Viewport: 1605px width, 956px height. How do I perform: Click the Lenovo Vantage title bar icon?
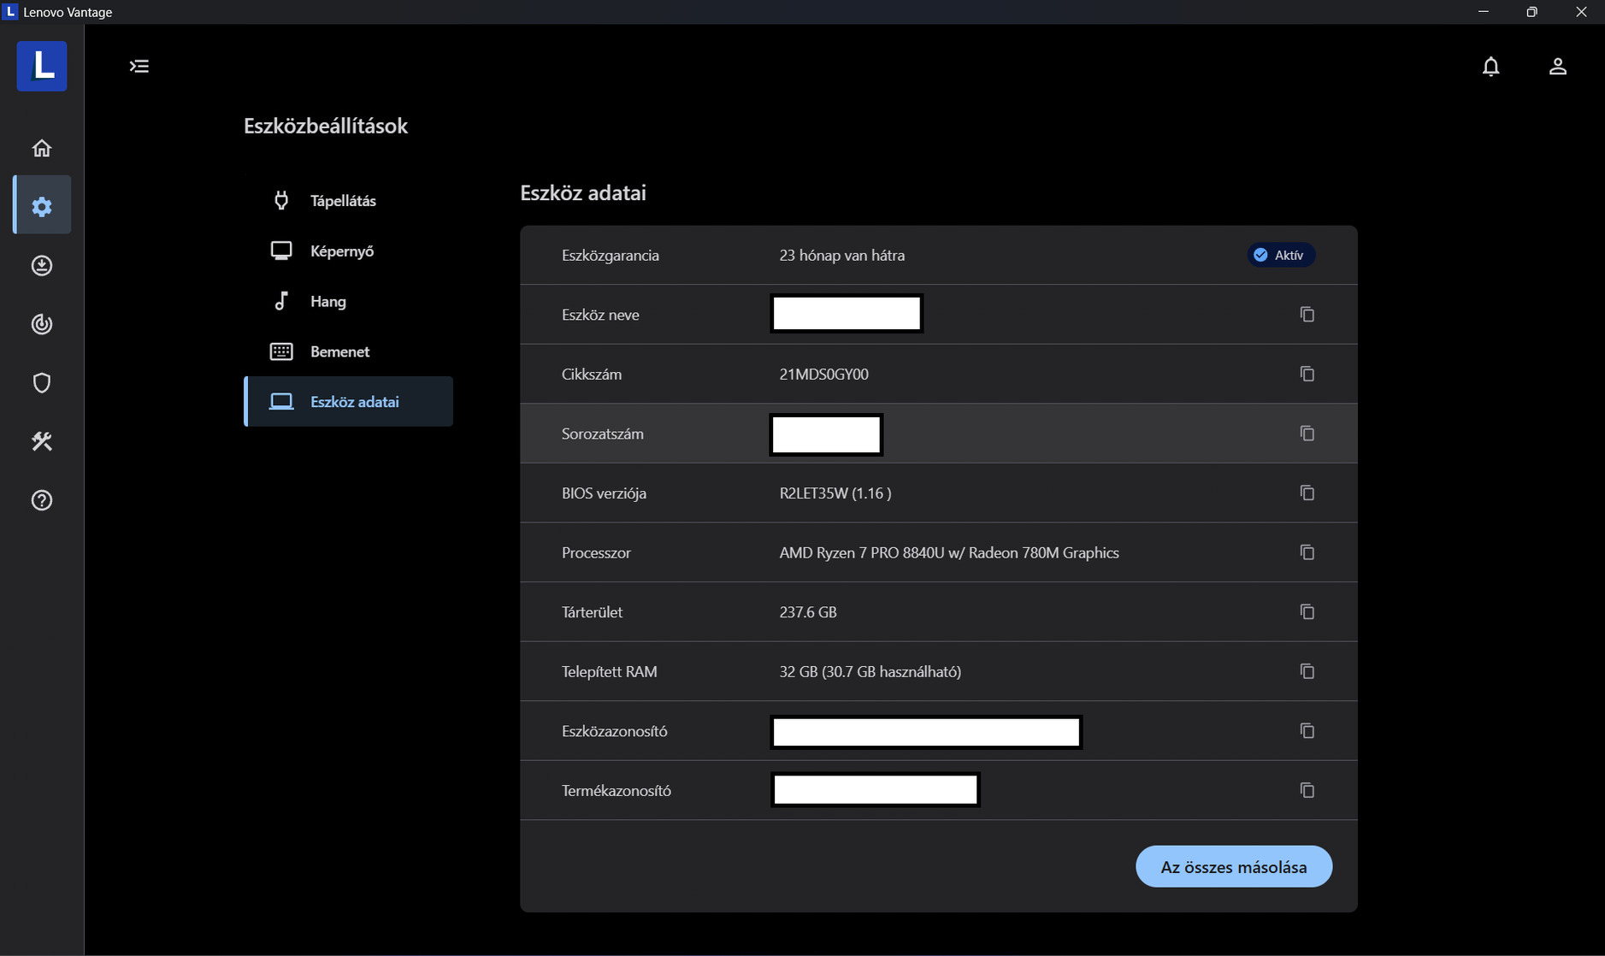(x=10, y=12)
